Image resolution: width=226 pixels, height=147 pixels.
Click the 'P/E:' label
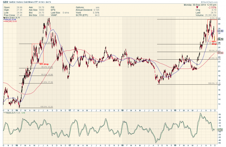53,7
